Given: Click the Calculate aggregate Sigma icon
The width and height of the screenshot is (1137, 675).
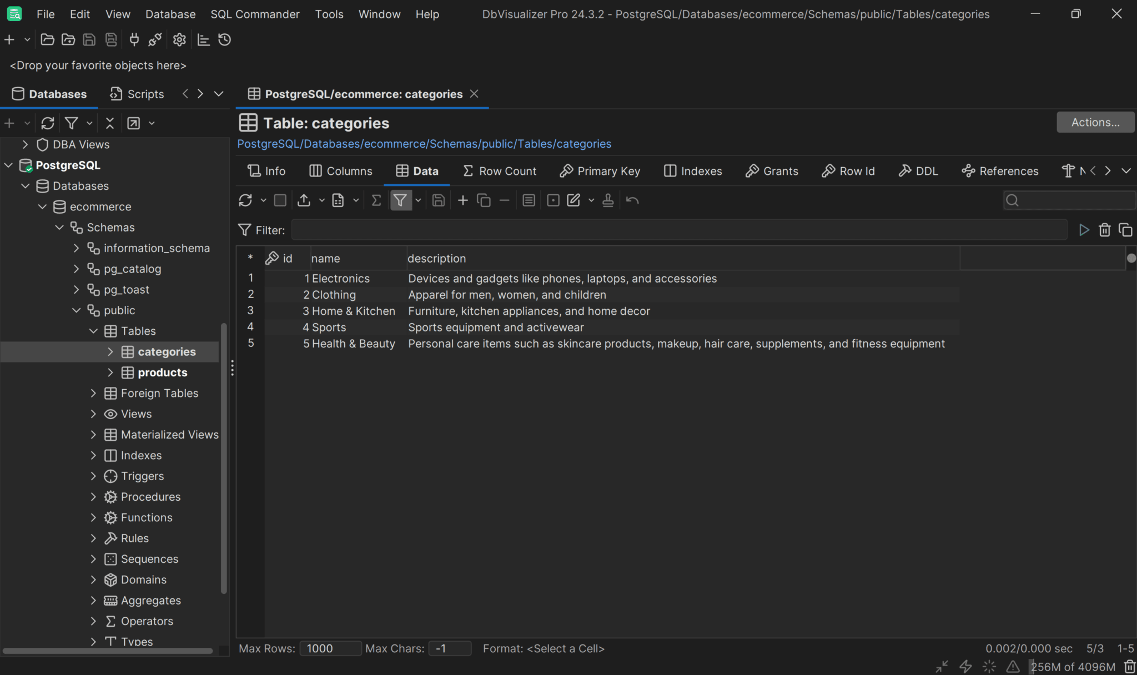Looking at the screenshot, I should click(x=376, y=200).
